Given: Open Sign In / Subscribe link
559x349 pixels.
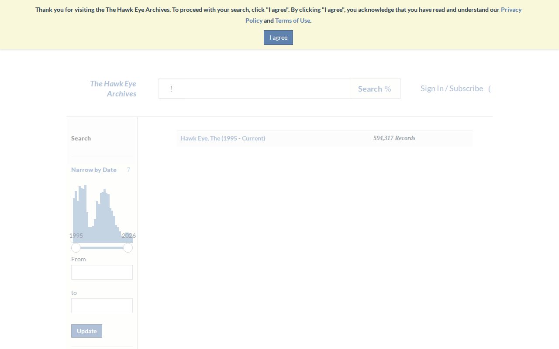Looking at the screenshot, I should [452, 89].
